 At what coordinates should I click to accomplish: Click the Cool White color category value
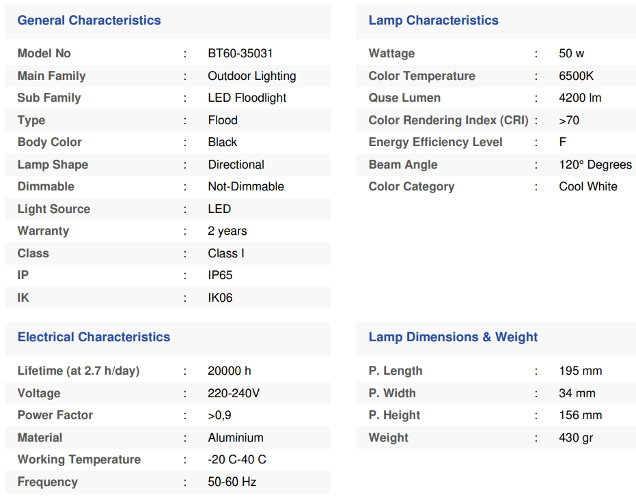(x=587, y=186)
